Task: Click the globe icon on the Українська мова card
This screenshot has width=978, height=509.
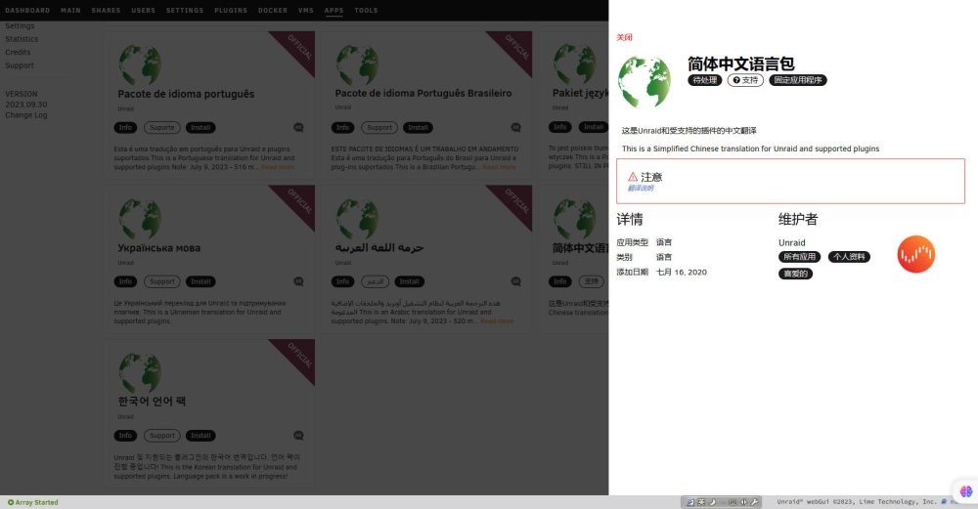Action: [x=140, y=219]
